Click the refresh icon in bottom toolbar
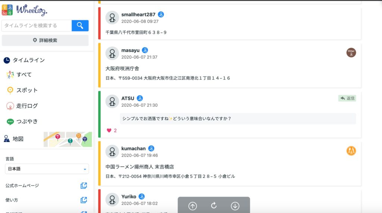Viewport: 382px width, 213px height. tap(214, 206)
